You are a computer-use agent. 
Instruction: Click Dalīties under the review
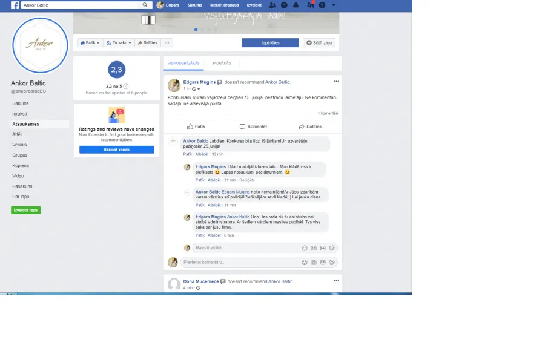[310, 126]
